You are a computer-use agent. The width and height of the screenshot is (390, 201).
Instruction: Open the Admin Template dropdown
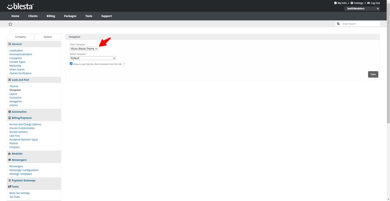point(93,58)
